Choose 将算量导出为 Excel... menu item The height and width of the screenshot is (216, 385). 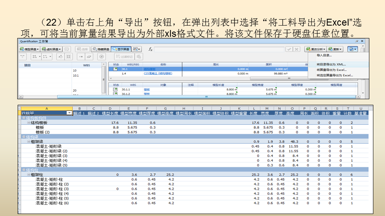tap(332, 70)
